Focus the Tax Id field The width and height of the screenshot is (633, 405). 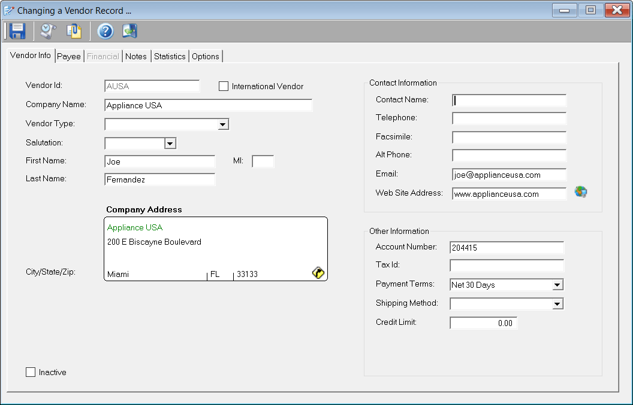(x=507, y=266)
